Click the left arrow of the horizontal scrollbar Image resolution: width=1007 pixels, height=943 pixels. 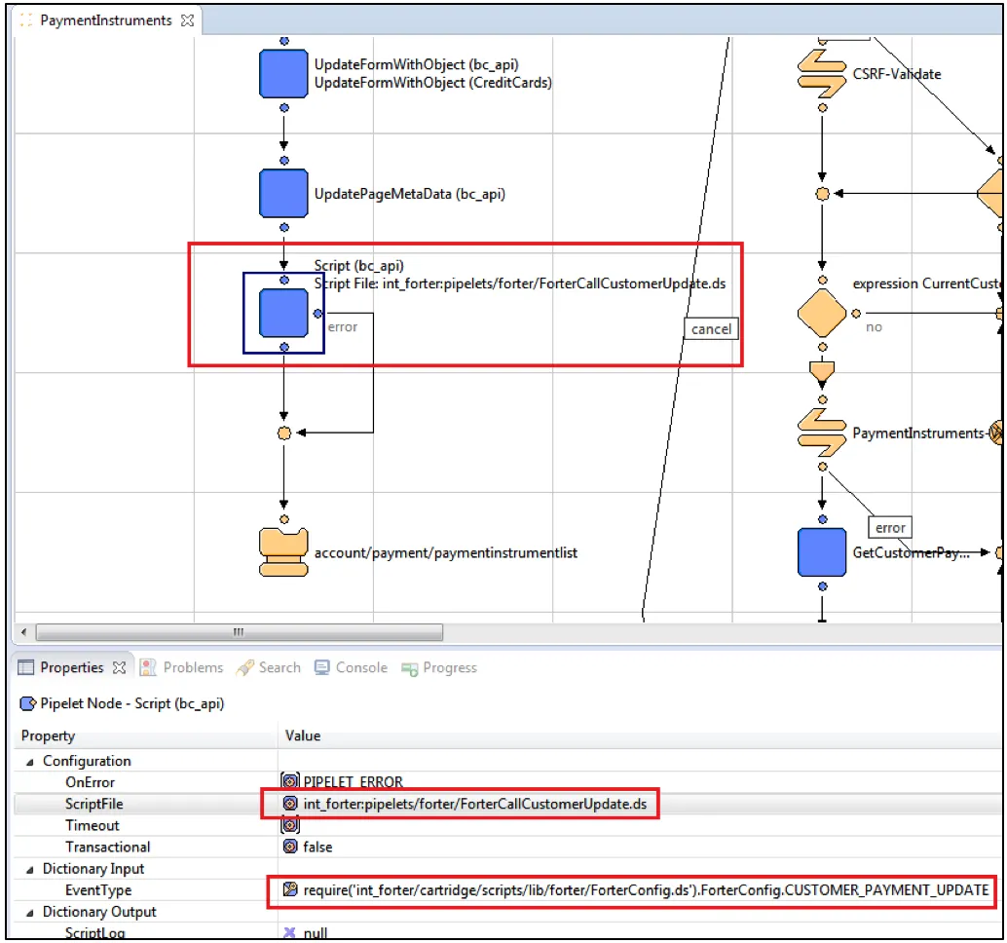pos(23,632)
